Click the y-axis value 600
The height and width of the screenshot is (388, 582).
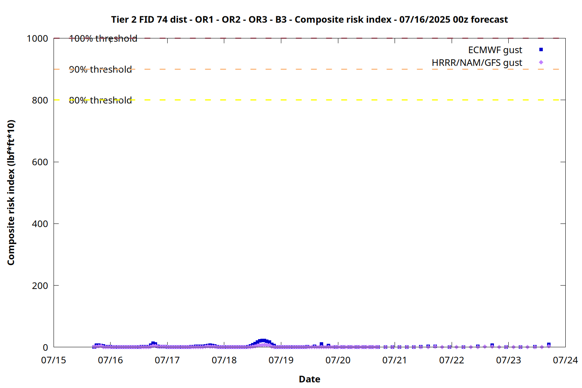40,162
